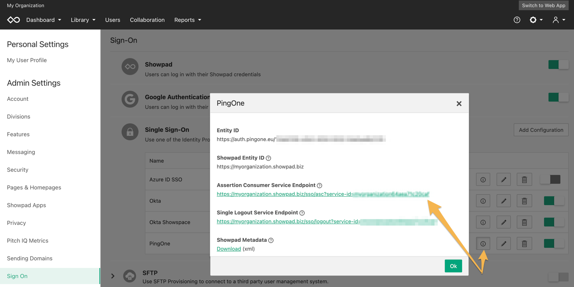
Task: View info for Okta Showspace
Action: click(483, 222)
